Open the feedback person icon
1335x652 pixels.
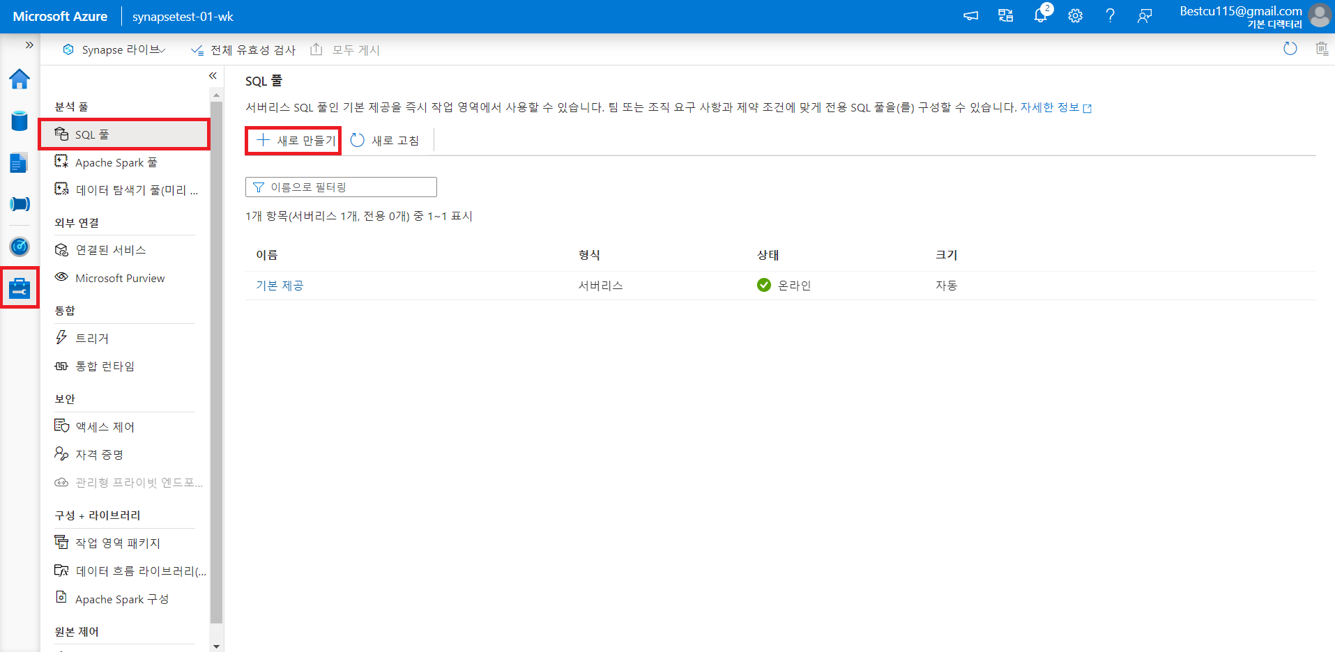point(1145,16)
